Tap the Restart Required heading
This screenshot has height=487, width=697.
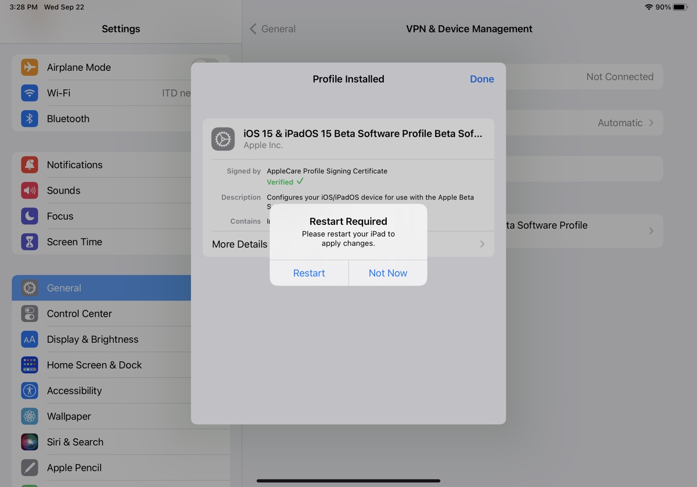(x=348, y=221)
